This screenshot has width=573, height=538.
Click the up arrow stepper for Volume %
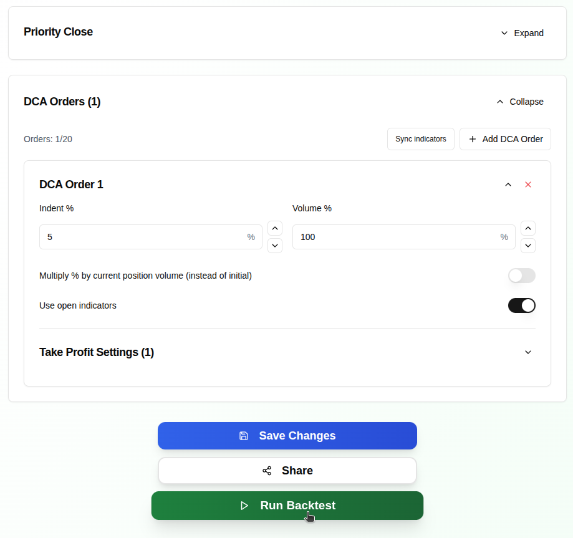(527, 228)
